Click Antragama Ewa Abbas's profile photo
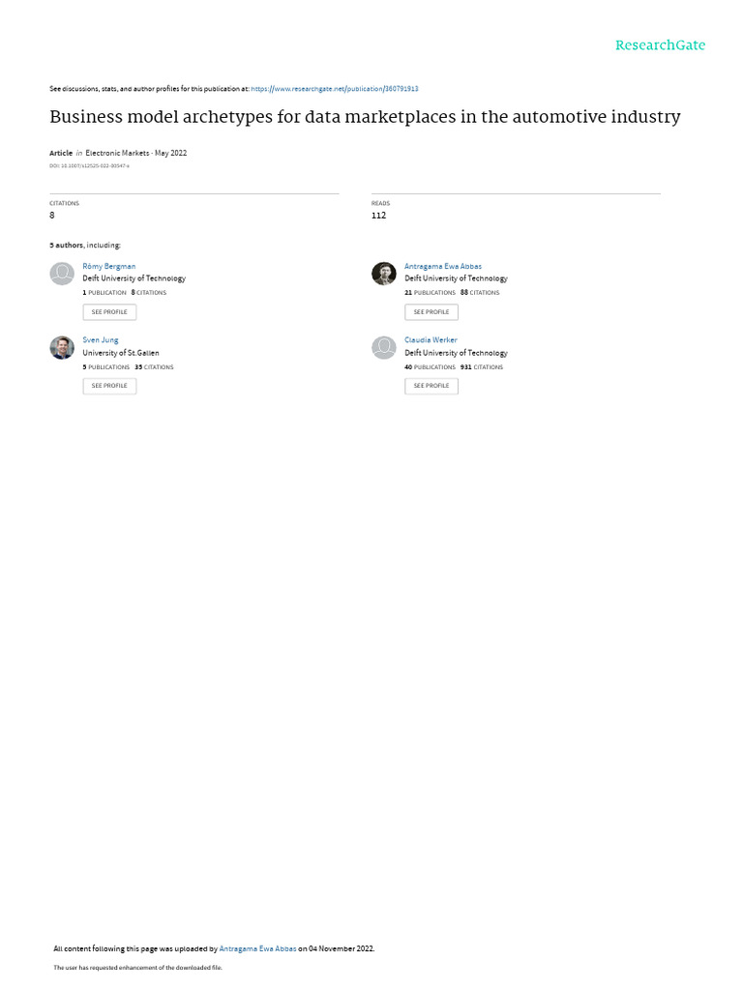Screen dimensions: 743x990 click(384, 274)
